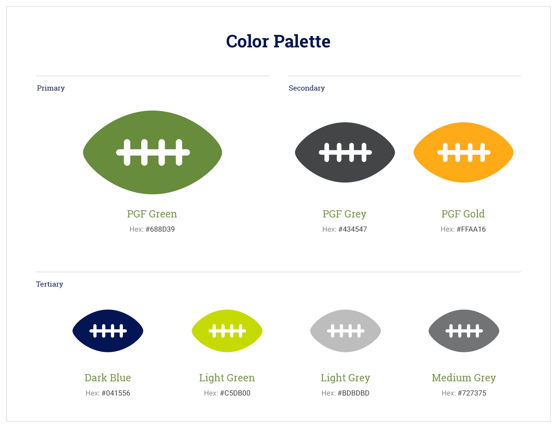Click the Tertiary section label
Screen dimensions: 557x428
pyautogui.click(x=50, y=284)
